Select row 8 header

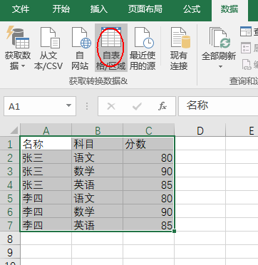click(x=10, y=239)
